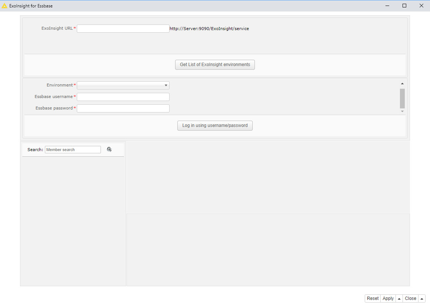Click the Essbase password label
Image resolution: width=430 pixels, height=307 pixels.
pos(54,108)
